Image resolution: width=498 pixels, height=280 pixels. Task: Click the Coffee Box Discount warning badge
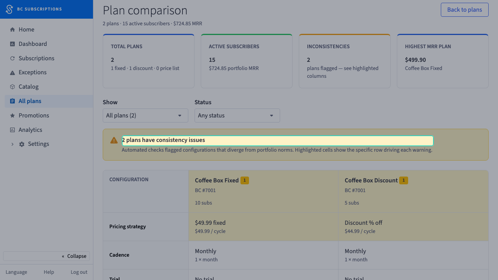[x=403, y=180]
